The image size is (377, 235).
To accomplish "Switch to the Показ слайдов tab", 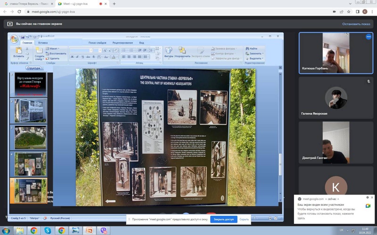I will click(x=97, y=43).
